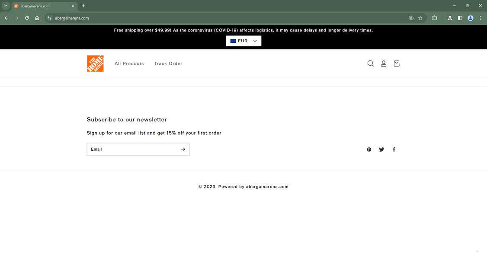This screenshot has width=487, height=260.
Task: Open the Track Order menu item
Action: point(168,63)
